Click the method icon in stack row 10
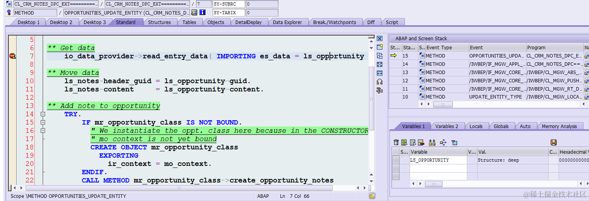This screenshot has width=589, height=201. coord(422,97)
